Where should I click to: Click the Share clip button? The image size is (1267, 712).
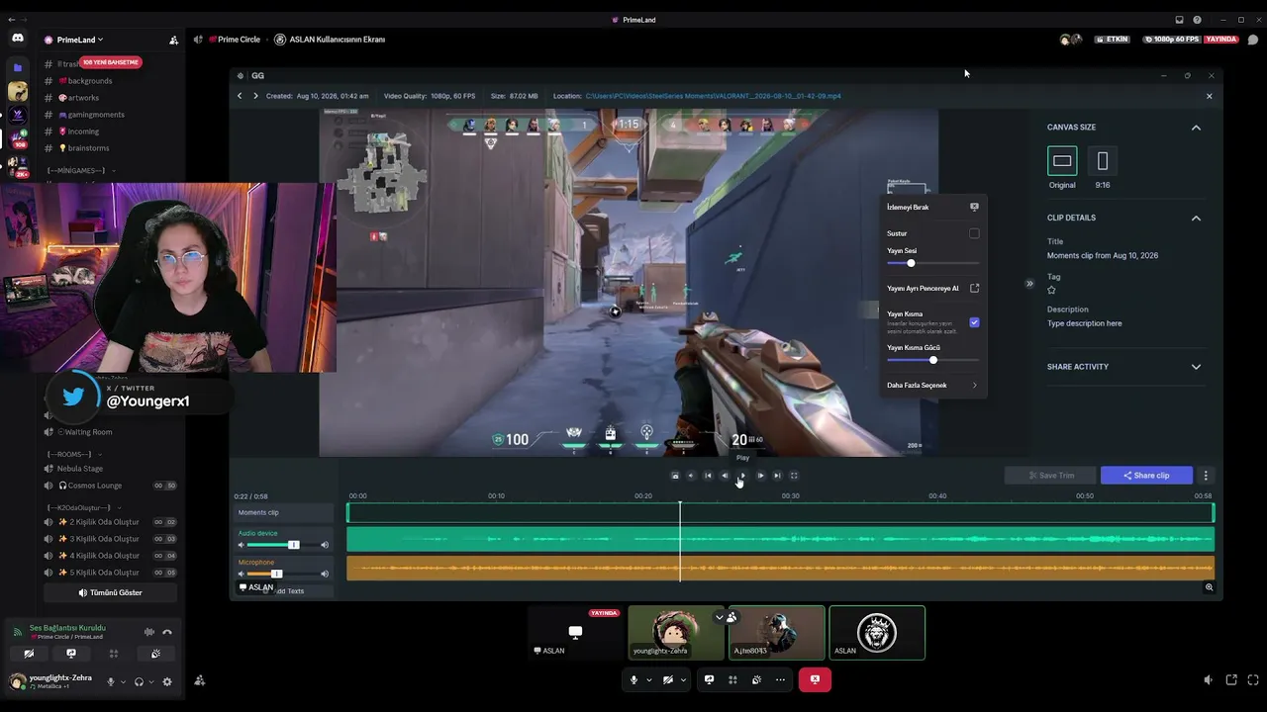pyautogui.click(x=1146, y=476)
